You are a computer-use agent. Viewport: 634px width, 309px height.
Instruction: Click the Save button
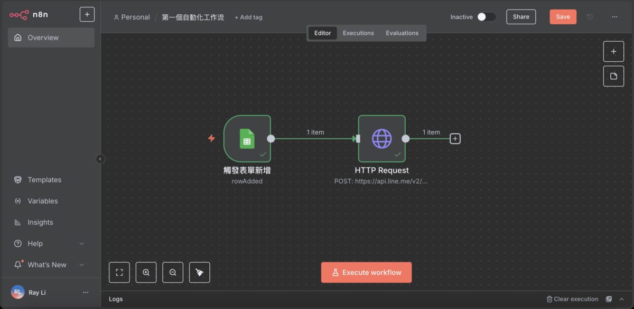pos(563,17)
